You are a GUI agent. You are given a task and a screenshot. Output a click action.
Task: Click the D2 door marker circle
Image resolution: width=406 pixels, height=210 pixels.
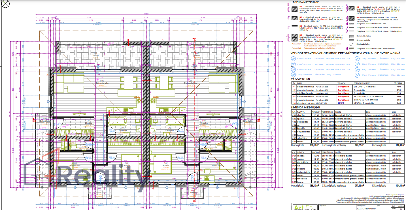(x=357, y=64)
